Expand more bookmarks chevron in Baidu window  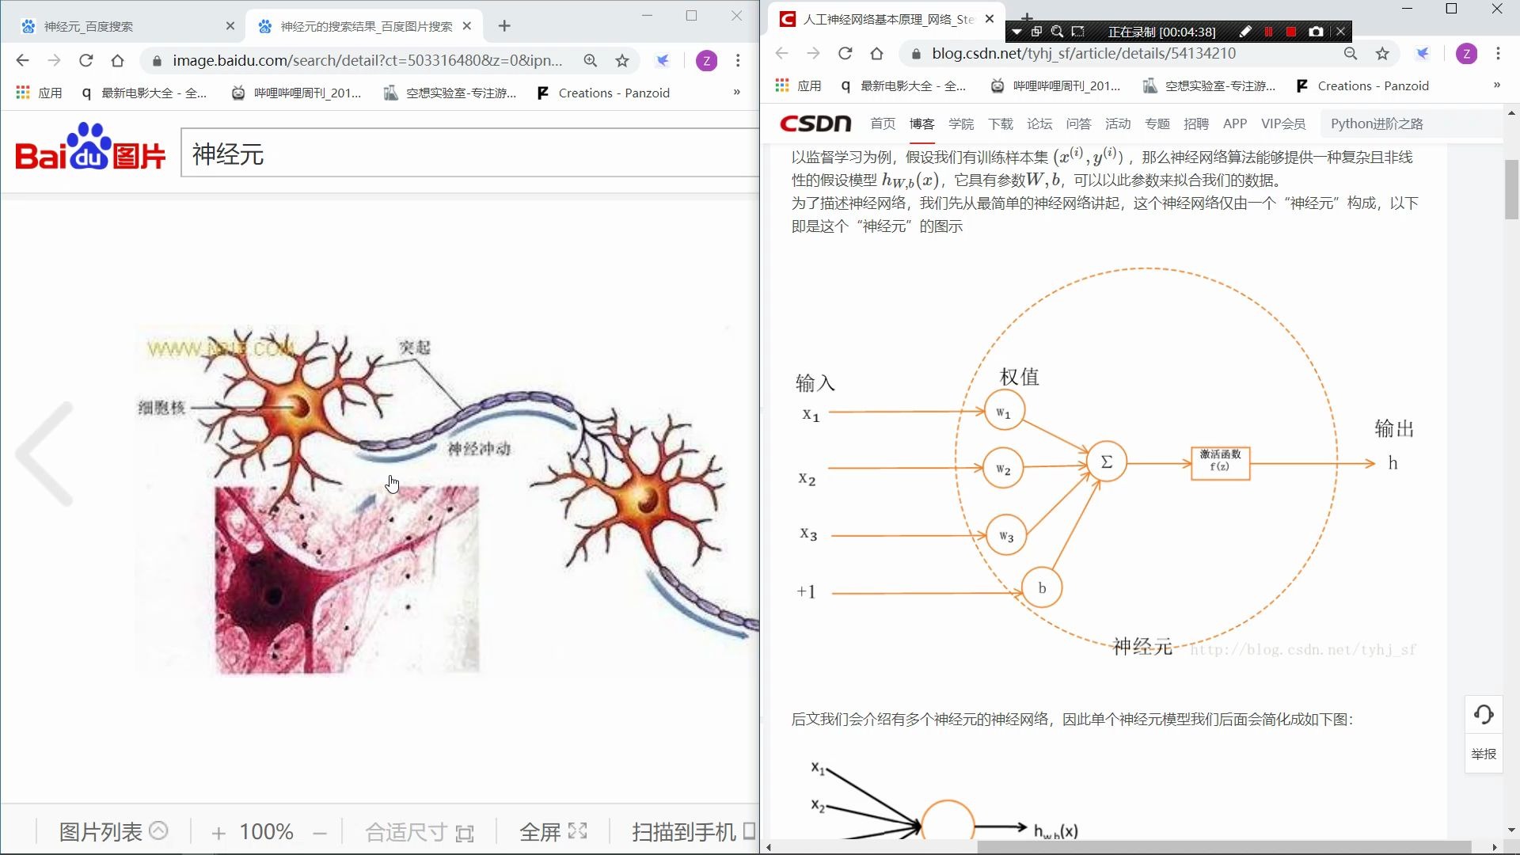(736, 92)
